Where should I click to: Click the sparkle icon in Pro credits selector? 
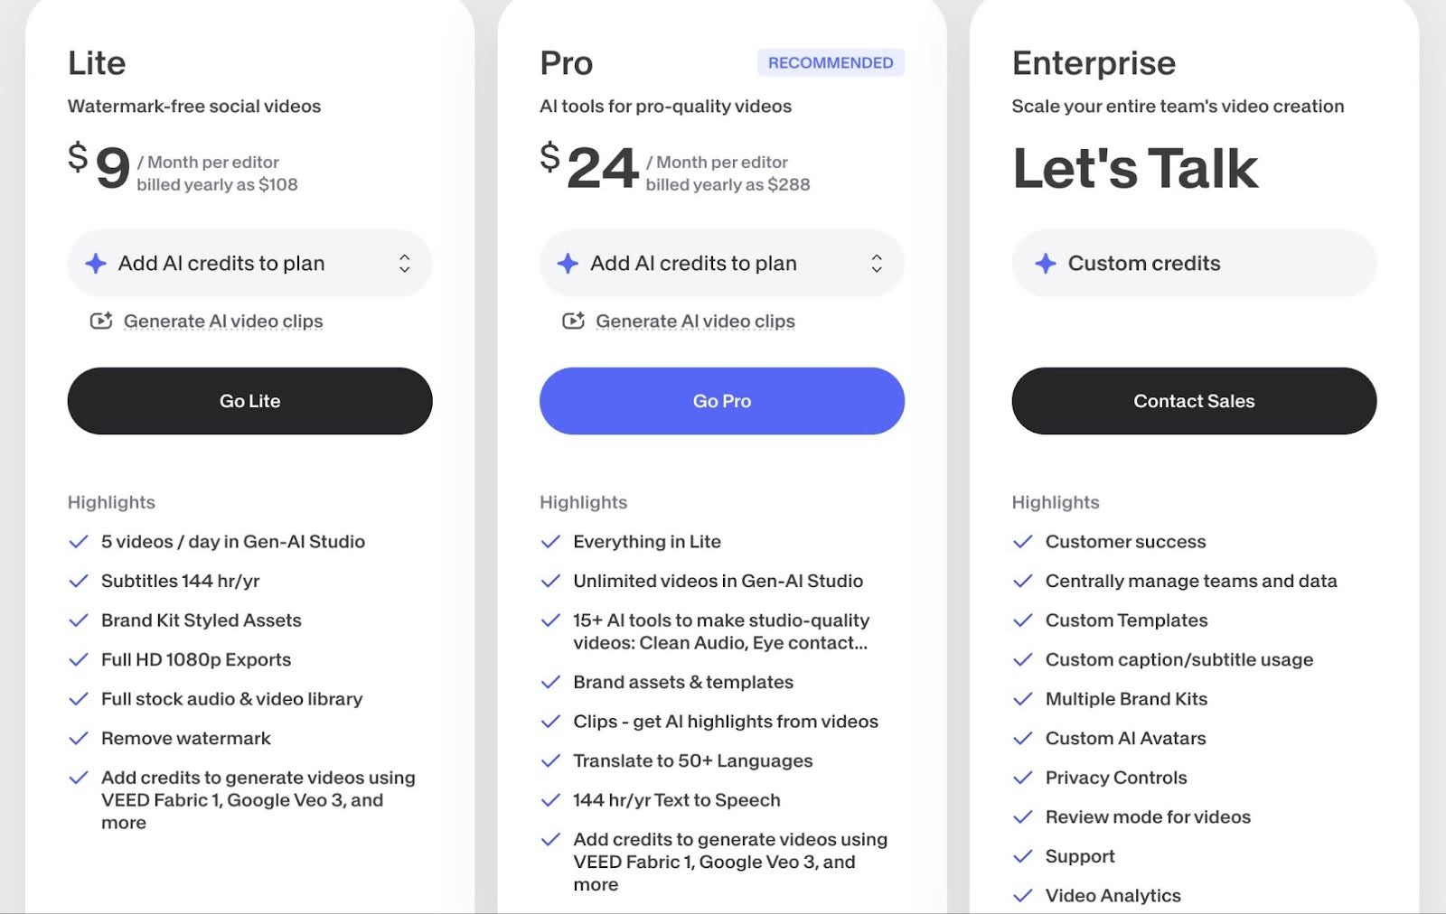tap(568, 264)
